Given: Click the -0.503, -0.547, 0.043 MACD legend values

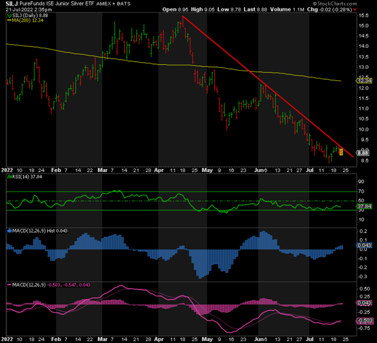Looking at the screenshot, I should (68, 285).
